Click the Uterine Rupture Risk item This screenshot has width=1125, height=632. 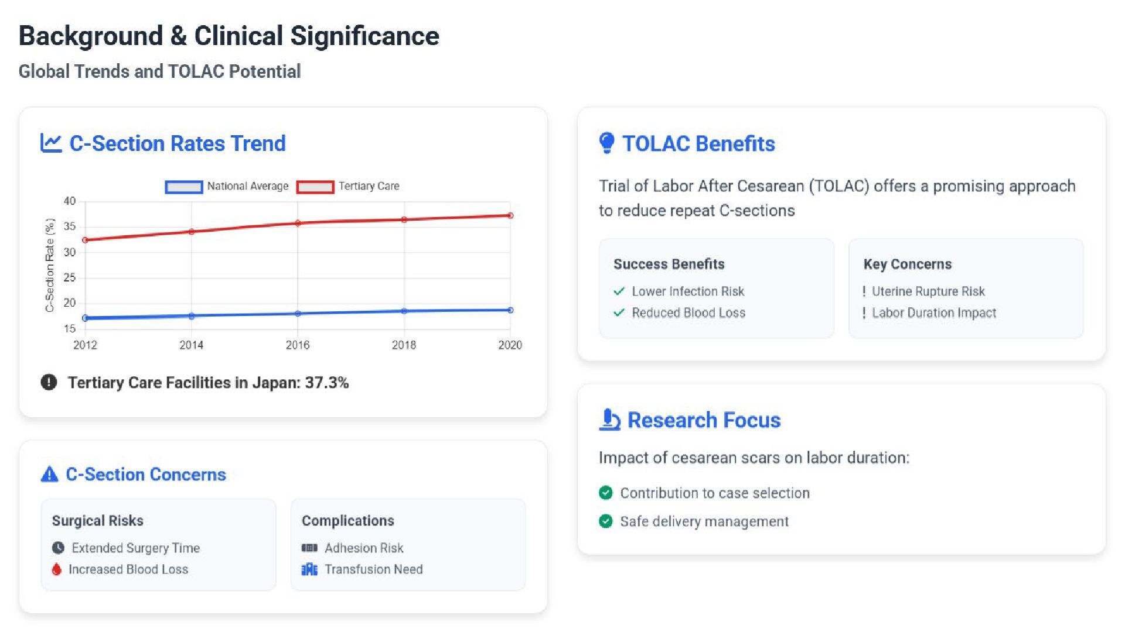pos(924,291)
